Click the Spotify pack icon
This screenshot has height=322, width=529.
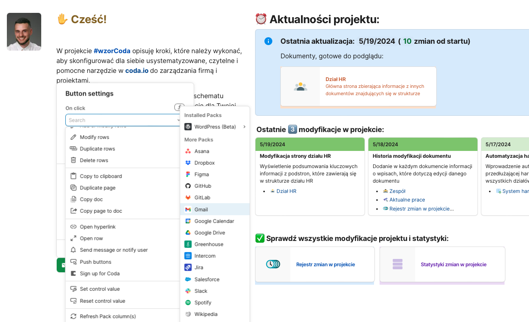(188, 303)
